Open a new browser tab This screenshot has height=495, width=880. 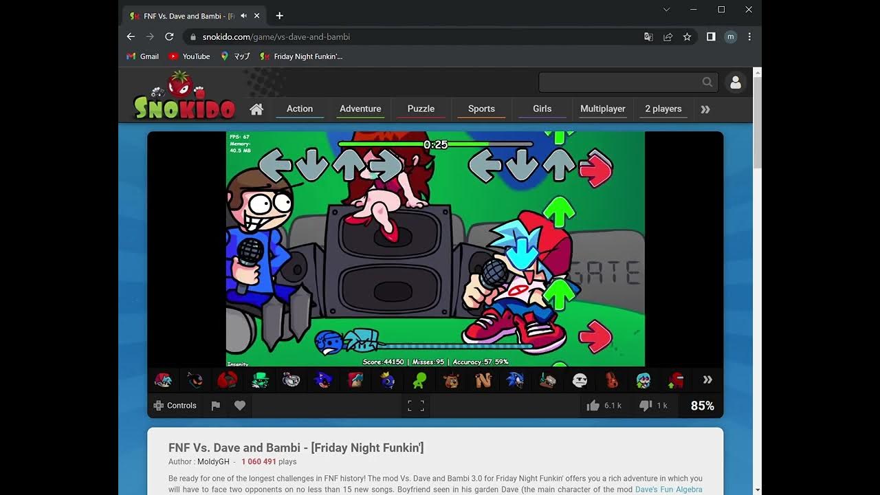coord(279,16)
